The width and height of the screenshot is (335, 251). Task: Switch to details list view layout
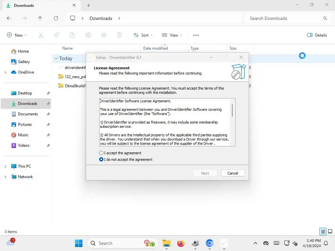tap(323, 231)
